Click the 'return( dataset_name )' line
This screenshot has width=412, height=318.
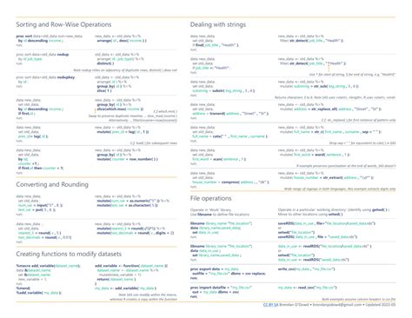(116, 280)
